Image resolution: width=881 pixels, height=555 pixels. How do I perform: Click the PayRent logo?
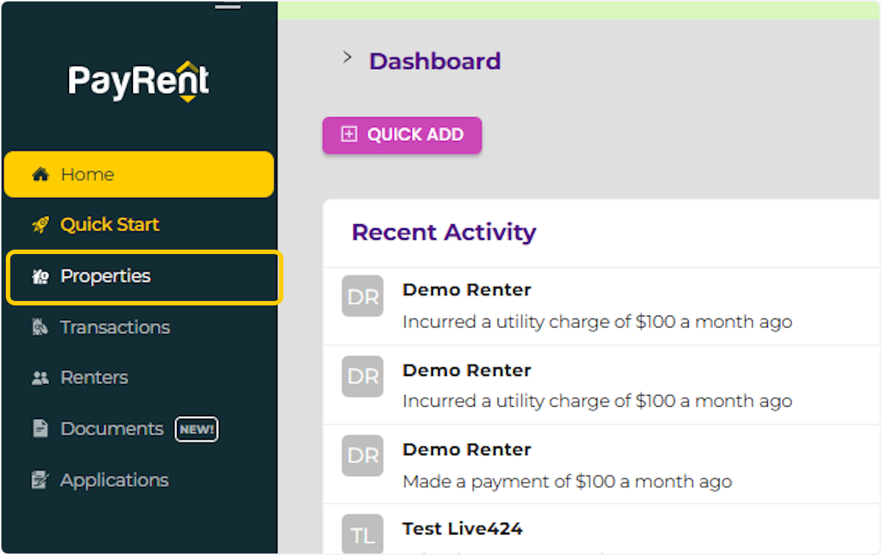pyautogui.click(x=139, y=81)
